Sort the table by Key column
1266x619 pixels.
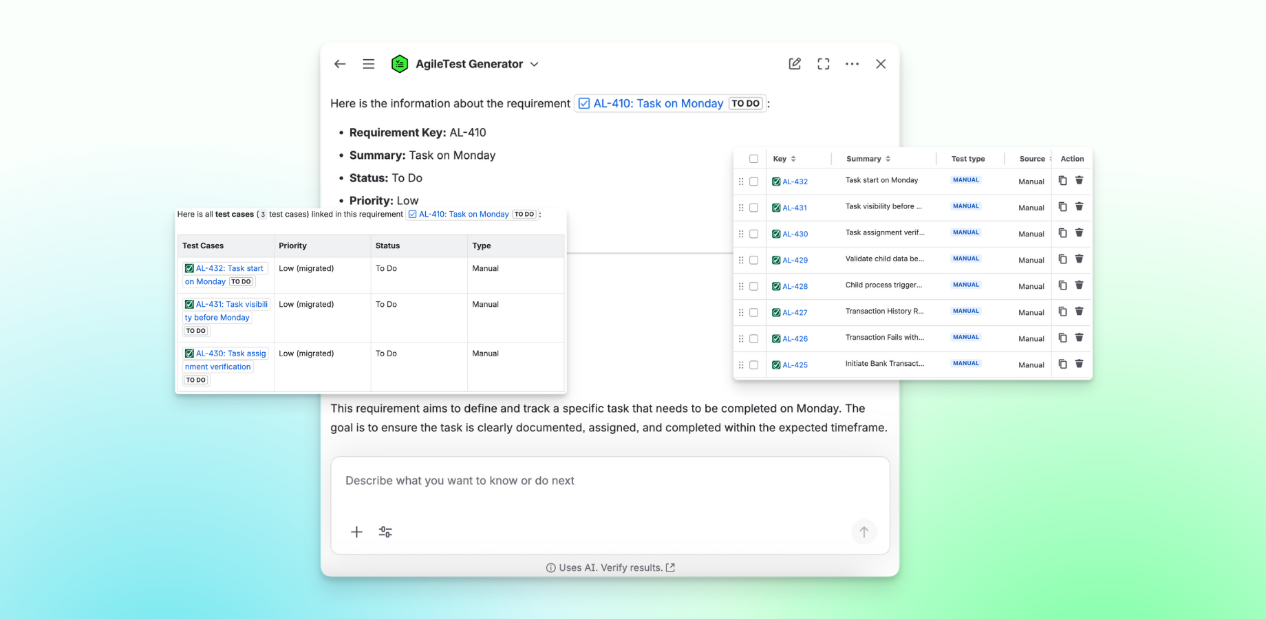click(x=793, y=159)
